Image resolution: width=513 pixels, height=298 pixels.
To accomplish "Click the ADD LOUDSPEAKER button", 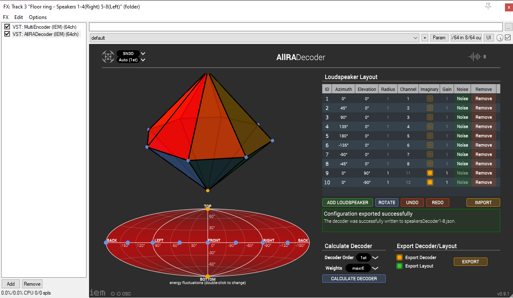I will pos(348,202).
